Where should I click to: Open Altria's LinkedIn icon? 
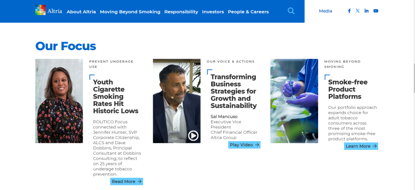click(366, 11)
